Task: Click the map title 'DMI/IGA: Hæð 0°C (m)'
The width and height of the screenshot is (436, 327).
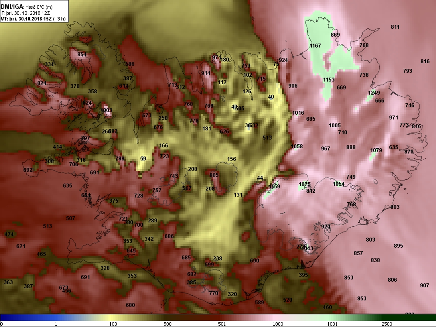Action: click(x=27, y=7)
